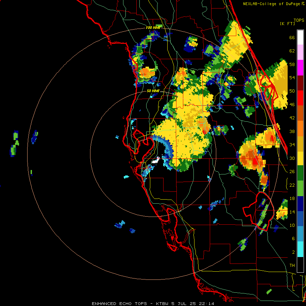
Task: Click the KTBW radar station identifier
Action: [162, 304]
